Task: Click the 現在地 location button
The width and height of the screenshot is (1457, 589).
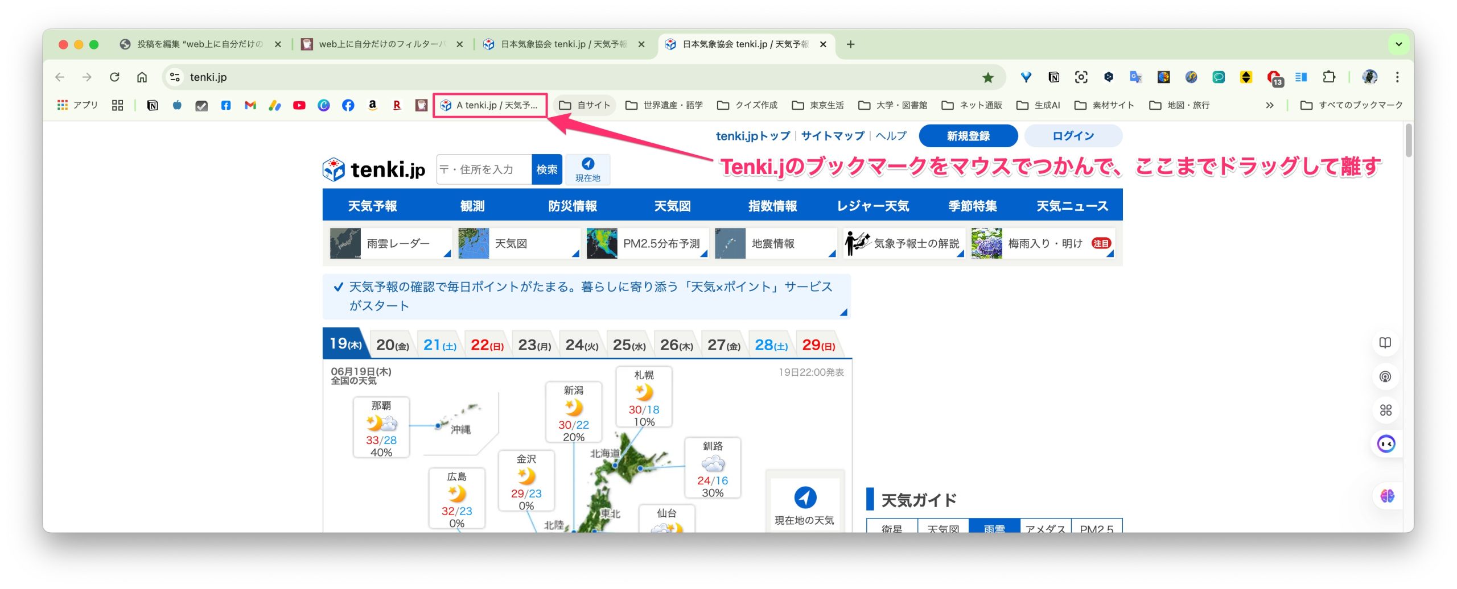Action: 588,169
